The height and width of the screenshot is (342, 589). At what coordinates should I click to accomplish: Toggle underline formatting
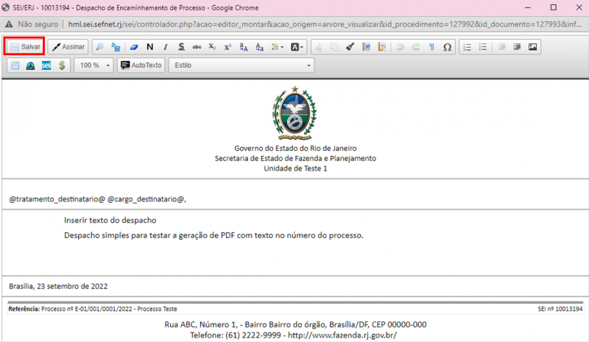181,46
